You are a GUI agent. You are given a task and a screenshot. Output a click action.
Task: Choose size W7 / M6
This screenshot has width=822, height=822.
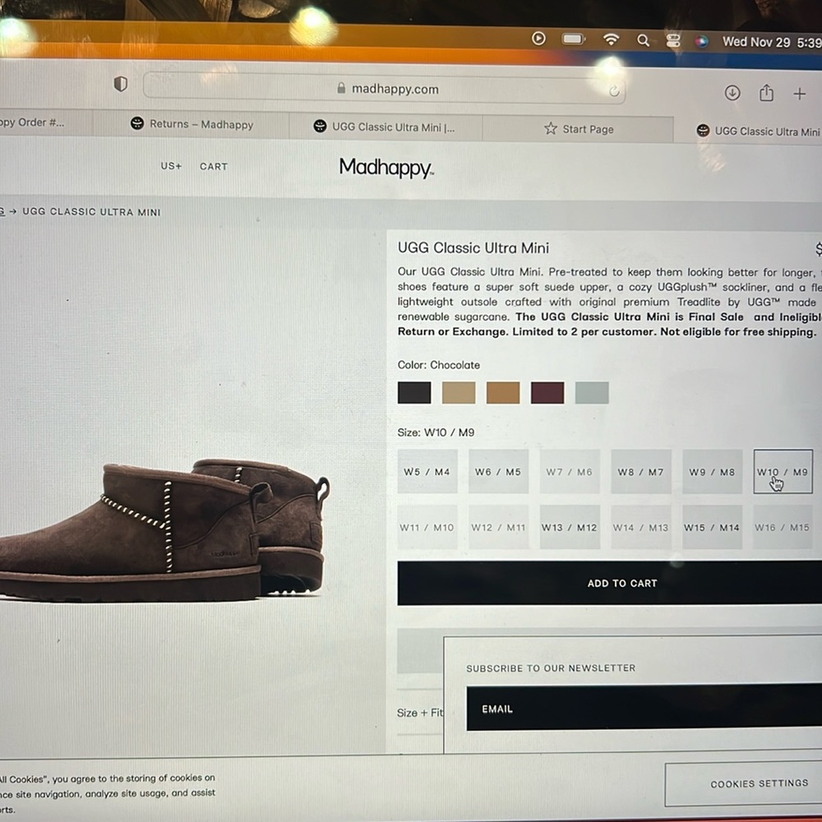pyautogui.click(x=570, y=472)
